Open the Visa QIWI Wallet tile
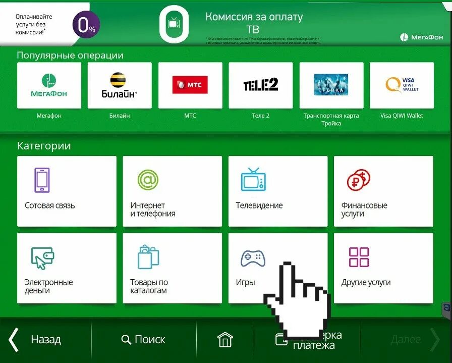452x363 pixels. (x=402, y=85)
